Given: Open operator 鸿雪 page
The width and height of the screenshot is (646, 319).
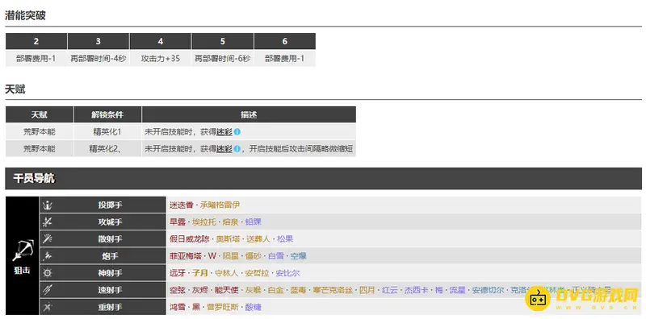Looking at the screenshot, I should 177,307.
